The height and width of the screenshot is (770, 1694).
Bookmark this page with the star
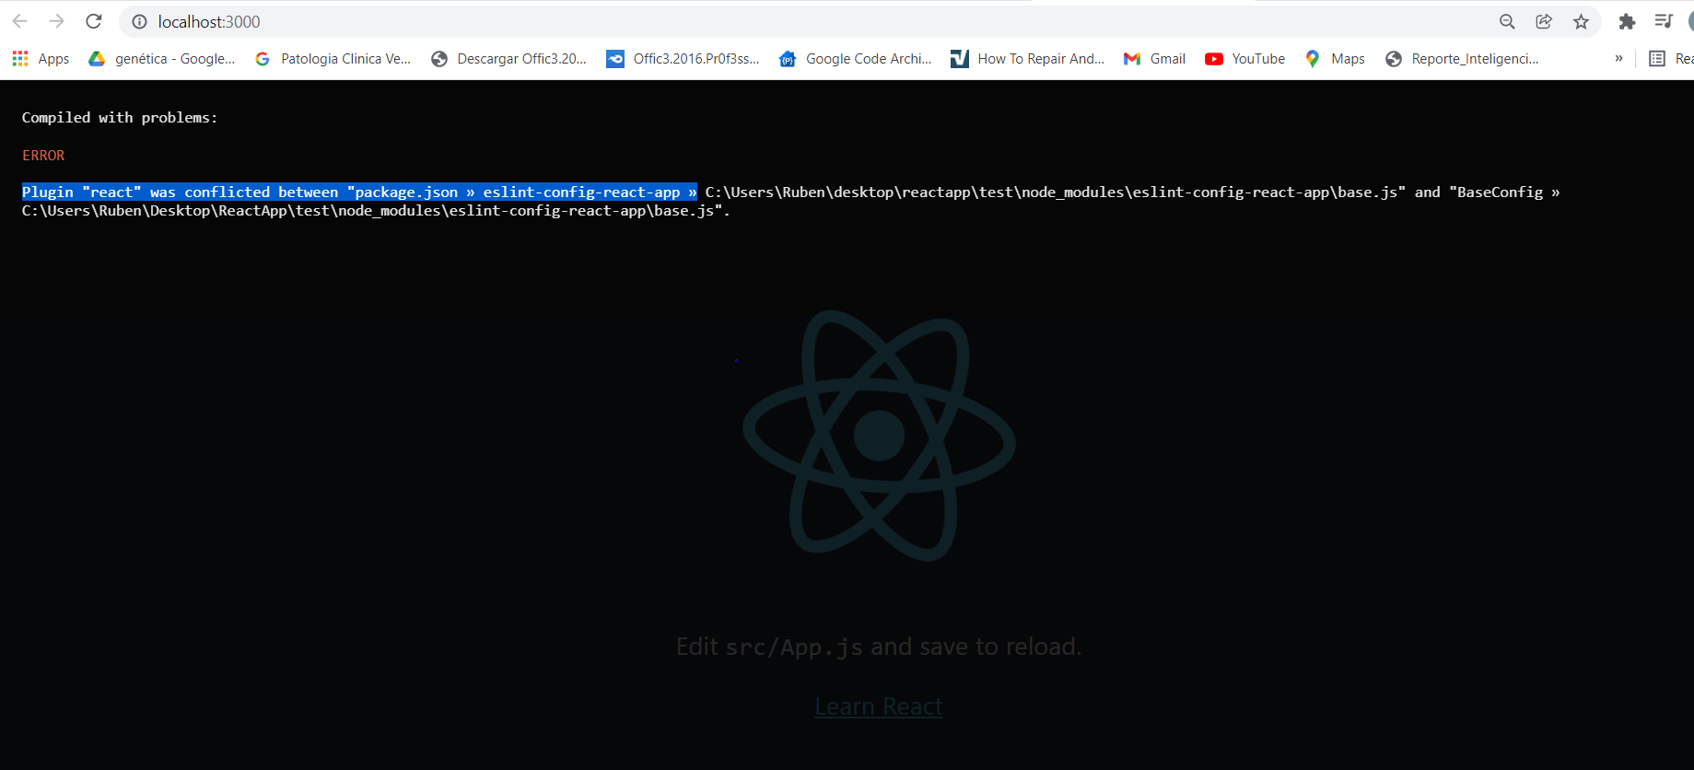[x=1581, y=21]
